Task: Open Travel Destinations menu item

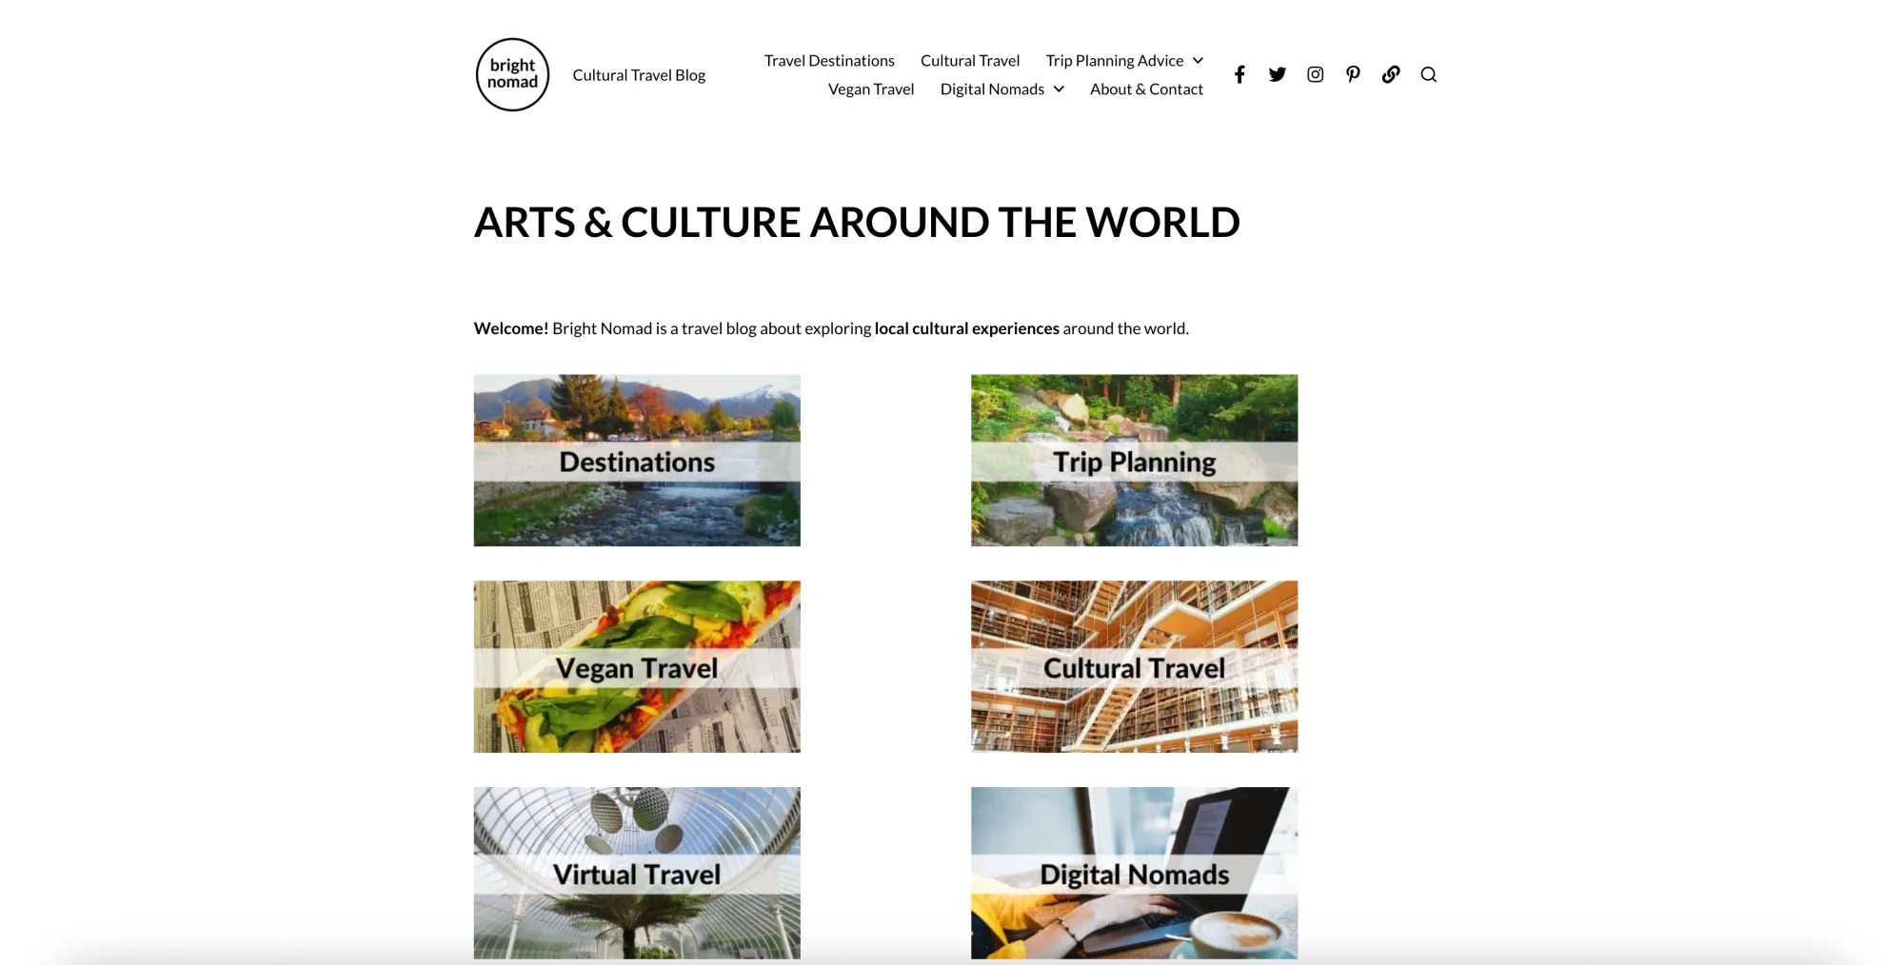Action: (x=829, y=60)
